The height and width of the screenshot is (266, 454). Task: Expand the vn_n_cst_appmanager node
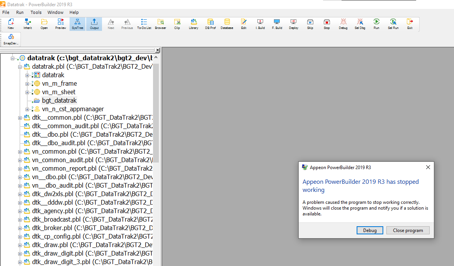27,109
